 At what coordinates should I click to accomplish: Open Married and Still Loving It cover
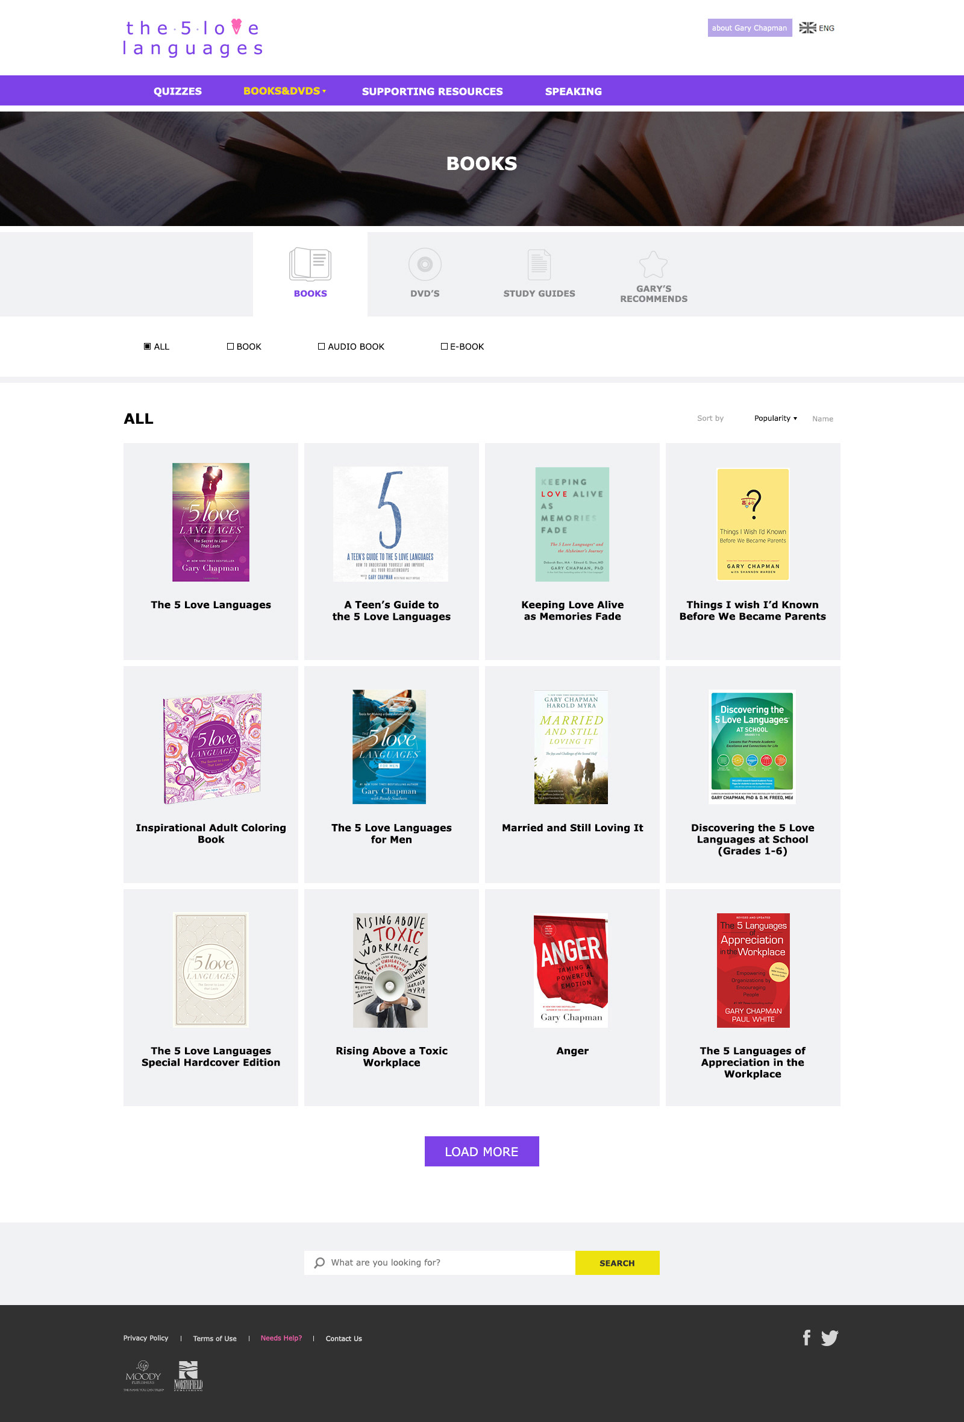point(571,746)
